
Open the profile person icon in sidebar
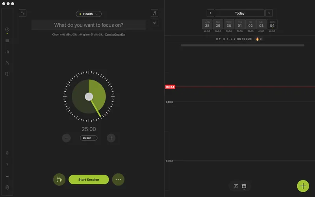[x=7, y=63]
